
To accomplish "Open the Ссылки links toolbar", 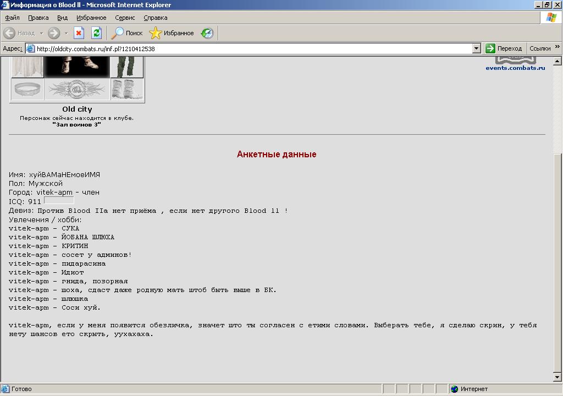I will [540, 48].
